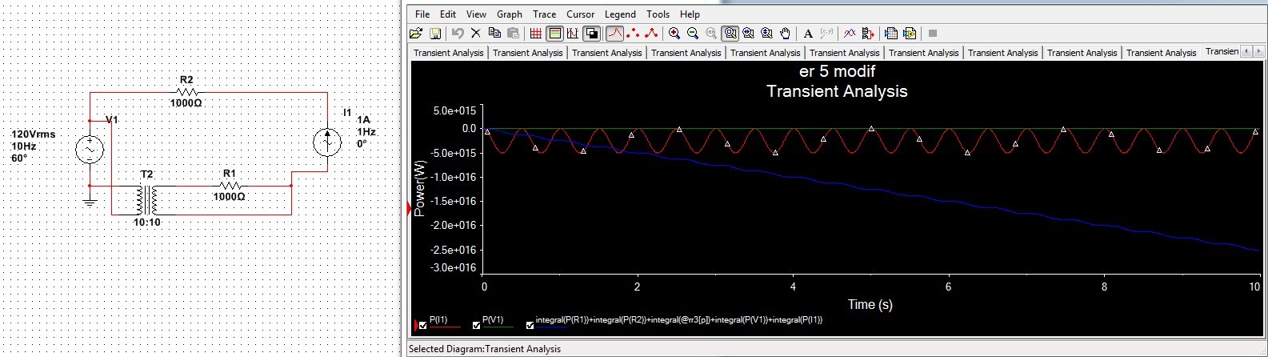
Task: Click the Paste clipboard icon
Action: click(513, 33)
